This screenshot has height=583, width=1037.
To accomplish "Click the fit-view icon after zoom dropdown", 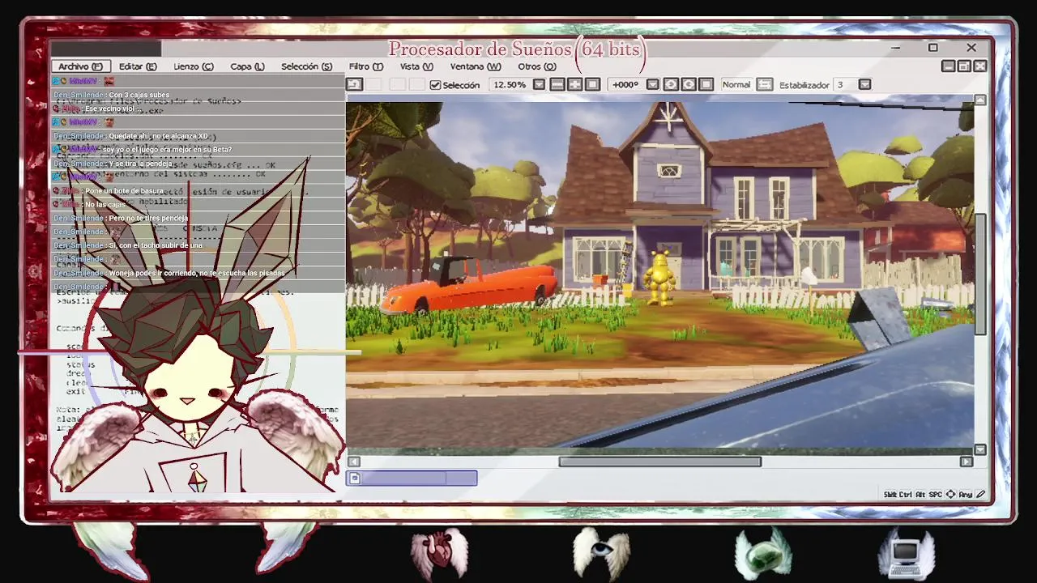I will 575,84.
